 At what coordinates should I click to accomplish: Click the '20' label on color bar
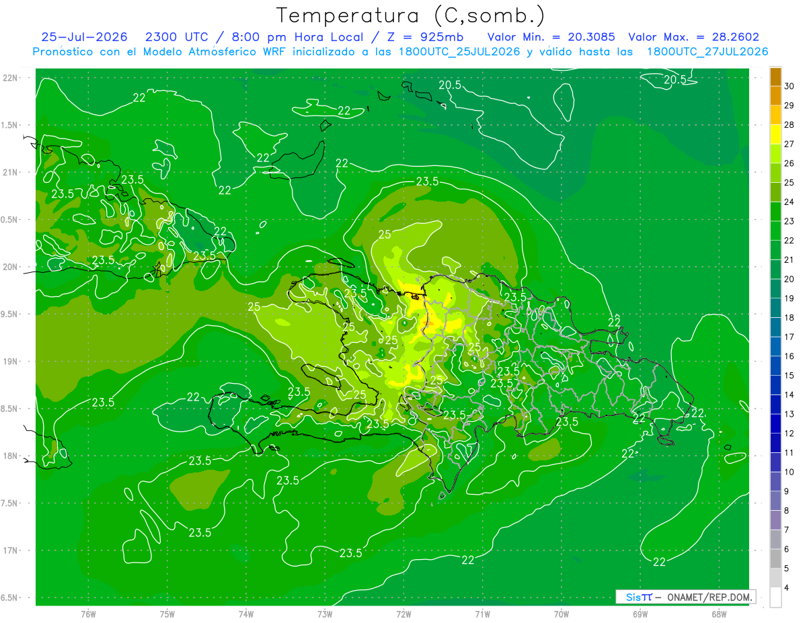(x=789, y=279)
